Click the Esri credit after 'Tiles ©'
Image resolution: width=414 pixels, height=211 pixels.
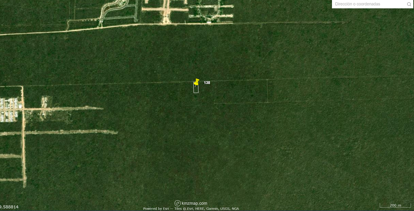coord(190,209)
